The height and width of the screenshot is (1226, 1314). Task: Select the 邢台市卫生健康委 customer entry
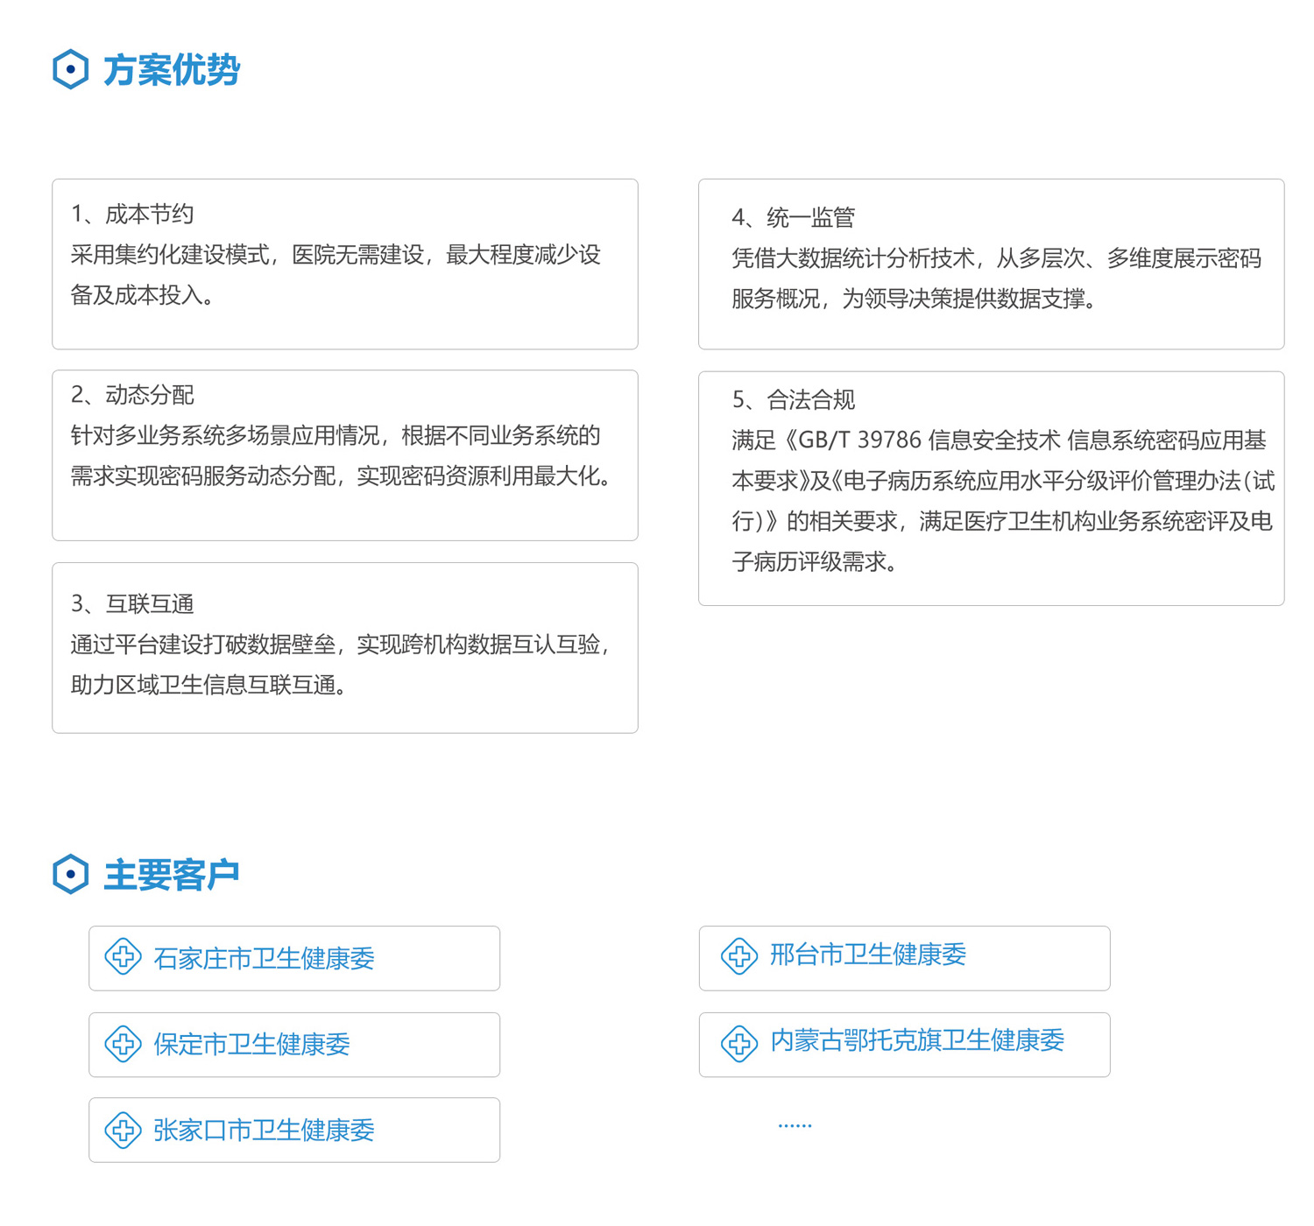(x=867, y=955)
